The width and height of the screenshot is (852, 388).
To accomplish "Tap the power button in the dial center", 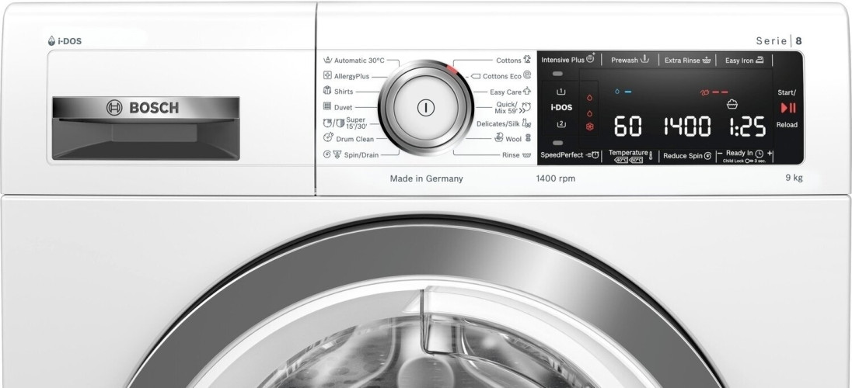I will point(425,107).
